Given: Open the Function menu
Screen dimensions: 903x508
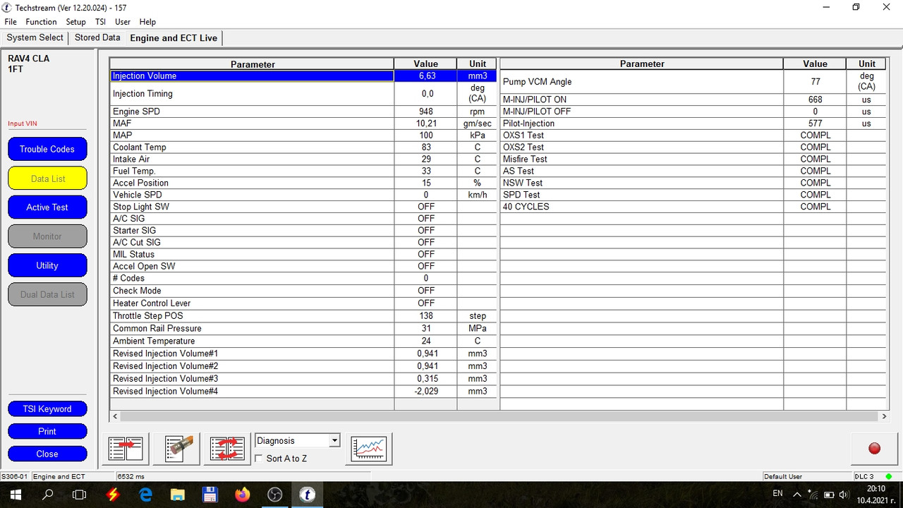Looking at the screenshot, I should click(x=41, y=22).
